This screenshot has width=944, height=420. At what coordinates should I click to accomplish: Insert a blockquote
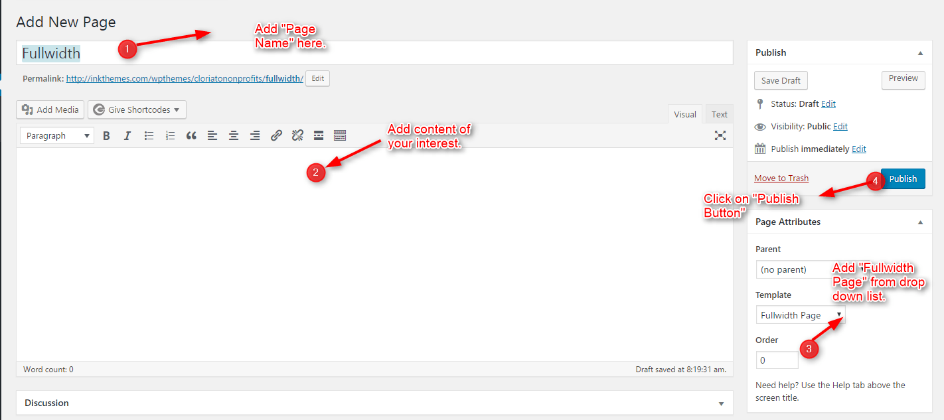[191, 135]
